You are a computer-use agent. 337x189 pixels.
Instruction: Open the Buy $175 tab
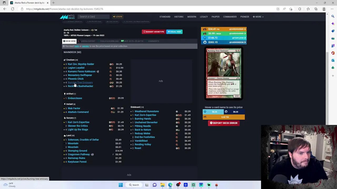pos(132,41)
